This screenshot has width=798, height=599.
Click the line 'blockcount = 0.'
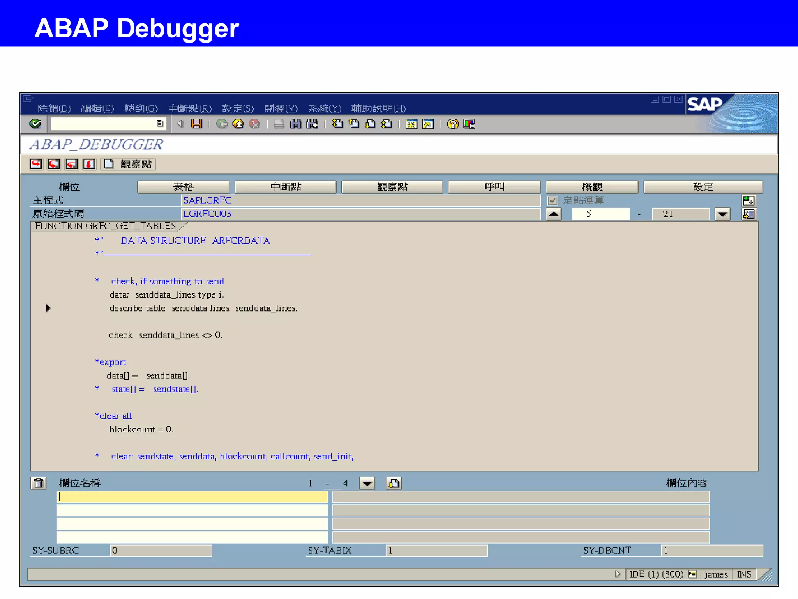pos(142,429)
